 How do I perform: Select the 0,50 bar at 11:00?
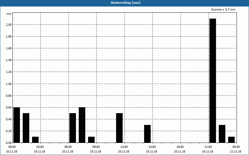coord(120,128)
